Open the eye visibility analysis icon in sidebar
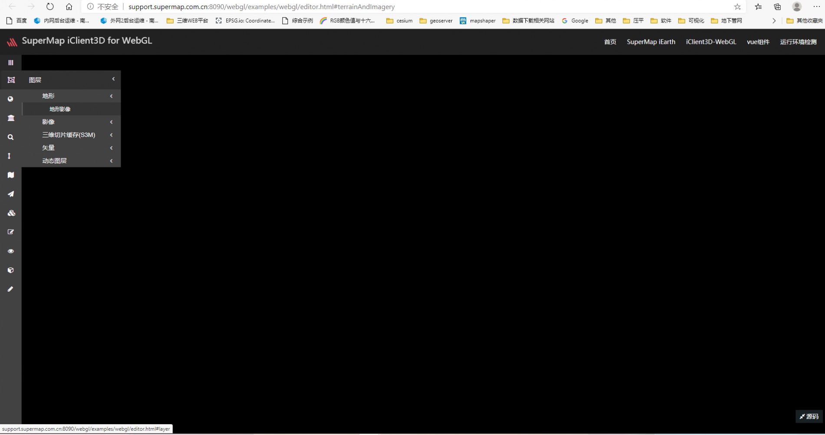 pos(11,251)
